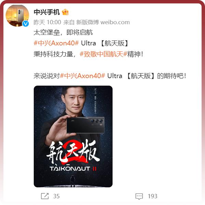
Task: Click the gold crown membership badge
Action: pos(65,12)
